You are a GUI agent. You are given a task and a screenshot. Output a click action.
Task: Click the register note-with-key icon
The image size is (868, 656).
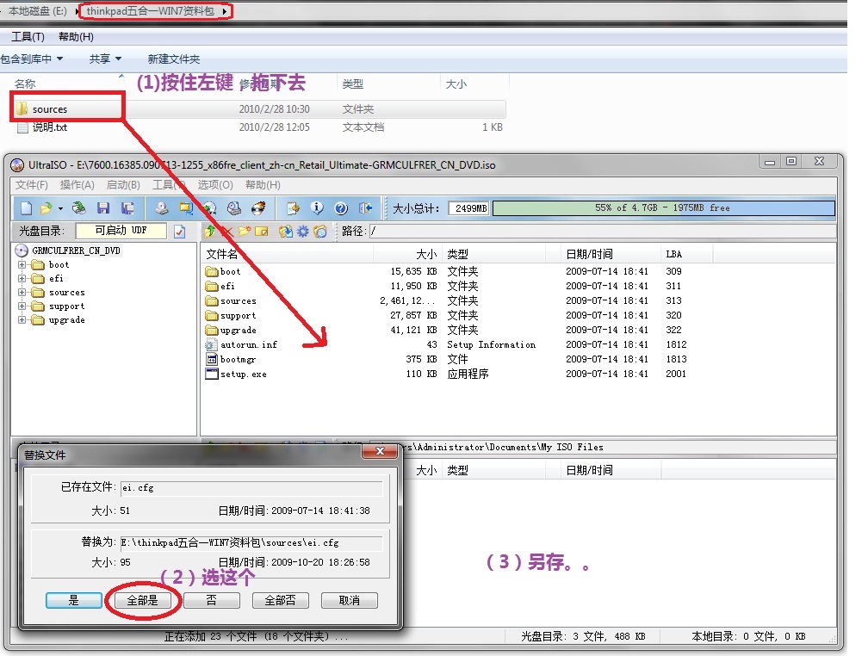tap(292, 208)
